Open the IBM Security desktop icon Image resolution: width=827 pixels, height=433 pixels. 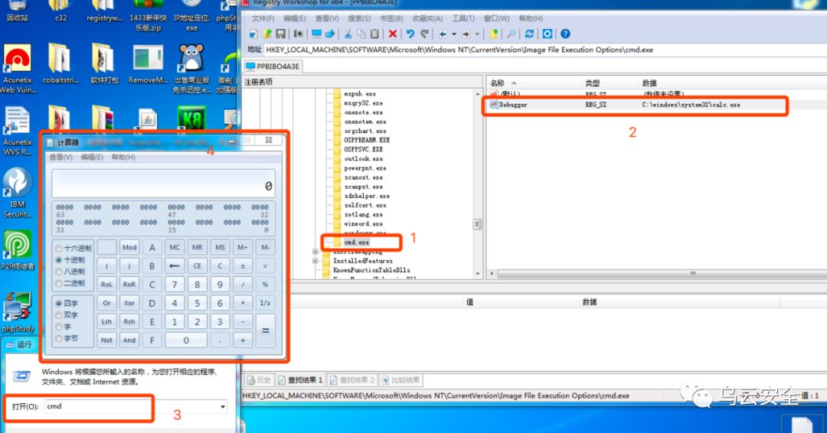click(x=18, y=192)
